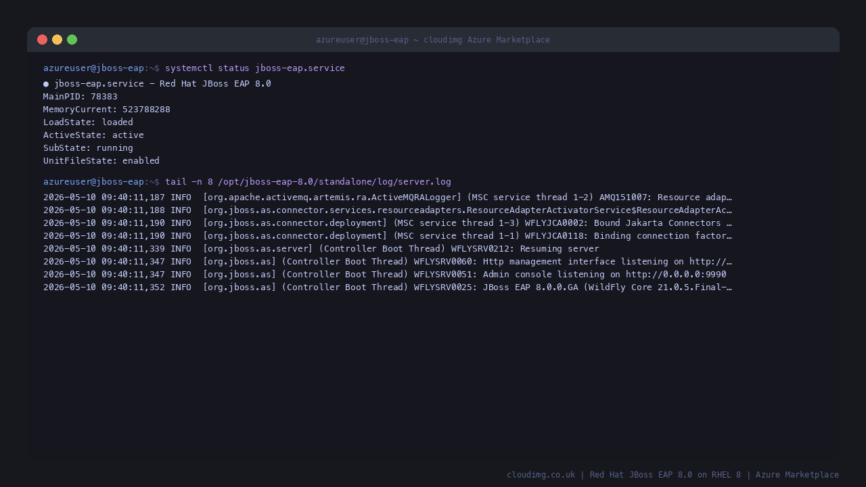Click the 'LoadState: loaded' line

pyautogui.click(x=88, y=122)
